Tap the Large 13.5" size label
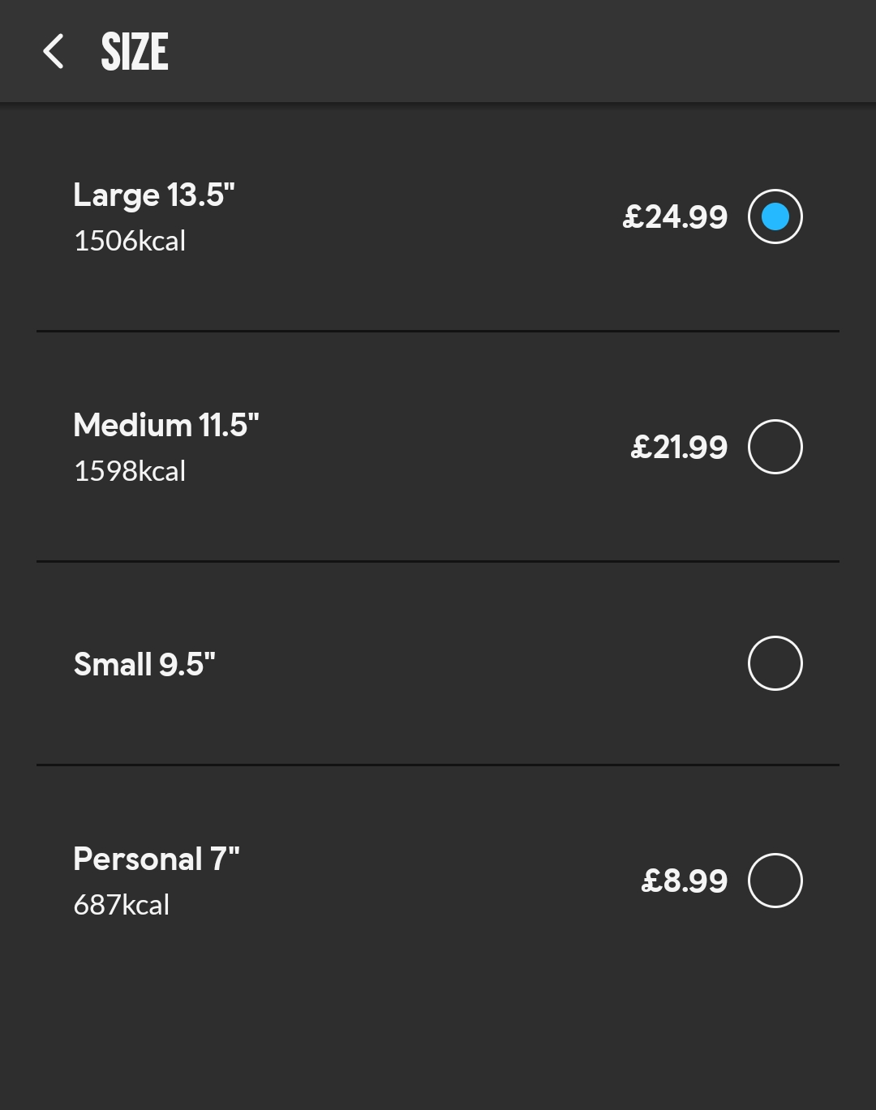 (x=154, y=195)
